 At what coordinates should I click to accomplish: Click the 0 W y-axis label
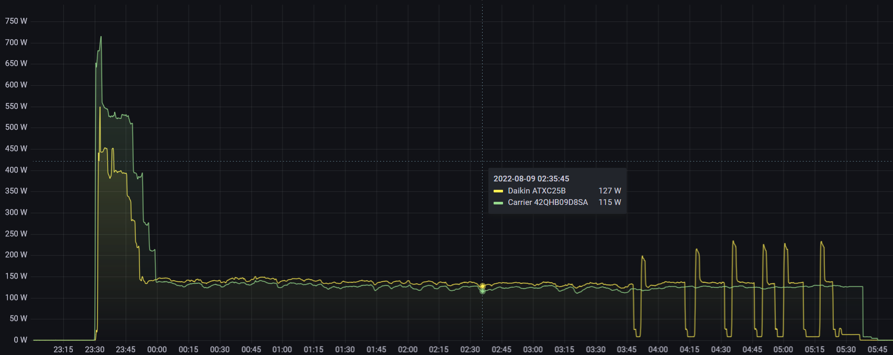coord(21,340)
